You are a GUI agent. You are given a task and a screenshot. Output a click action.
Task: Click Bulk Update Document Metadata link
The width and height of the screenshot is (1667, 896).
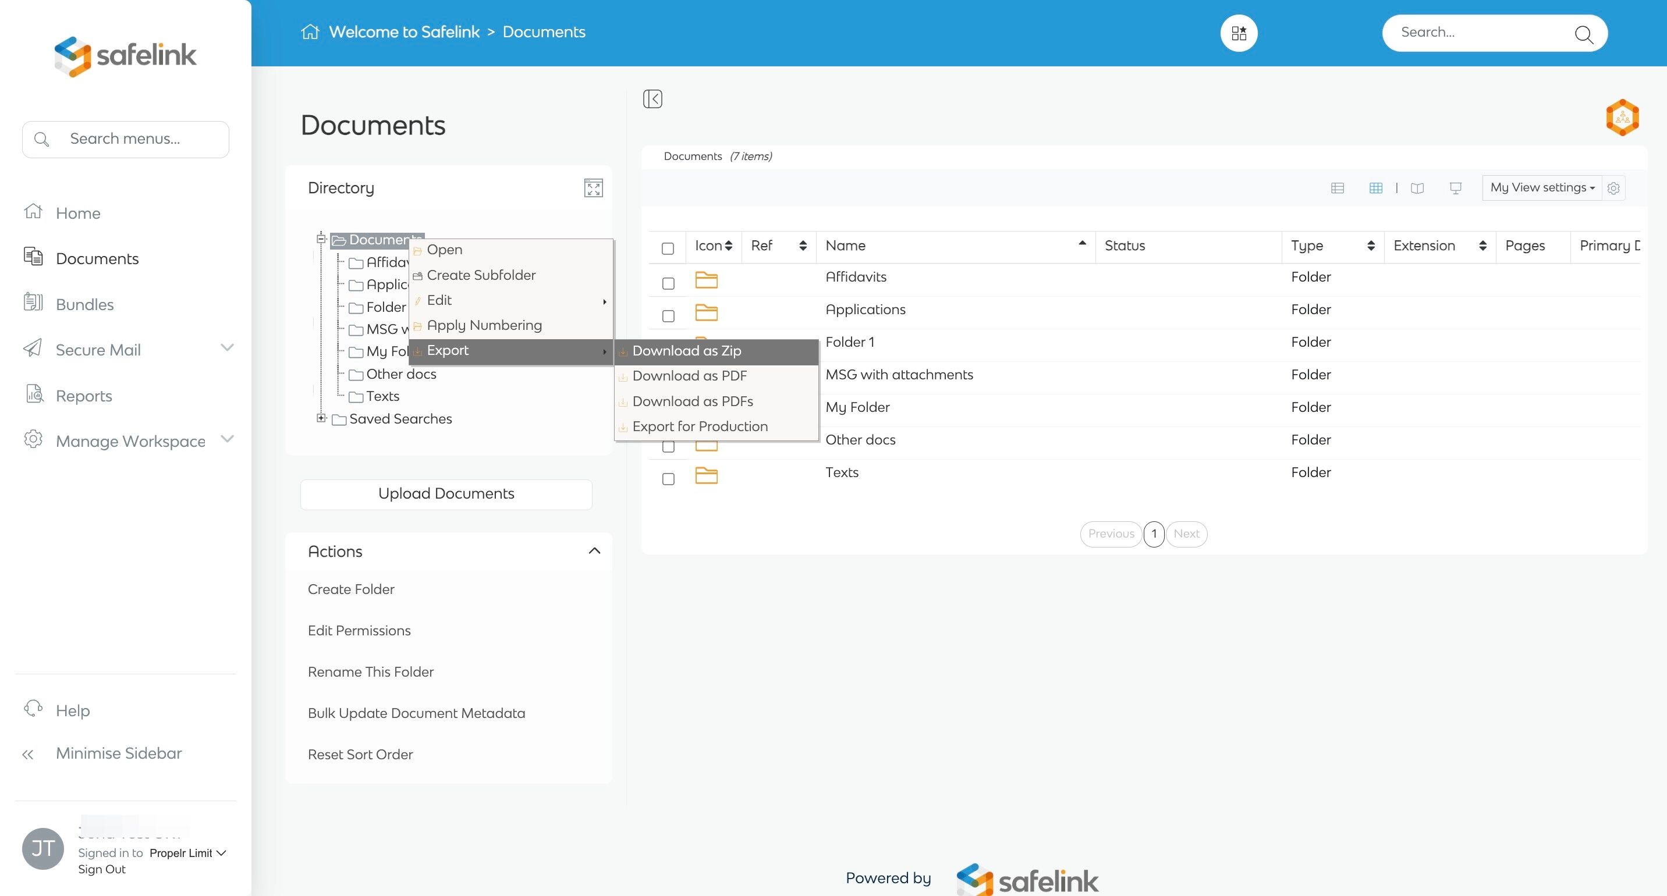[x=416, y=713]
